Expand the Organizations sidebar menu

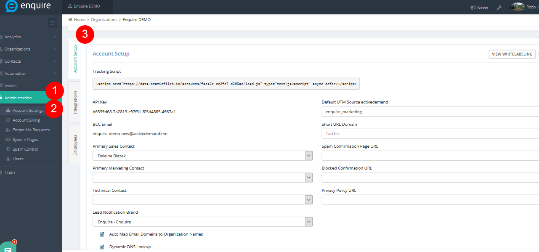click(x=31, y=49)
